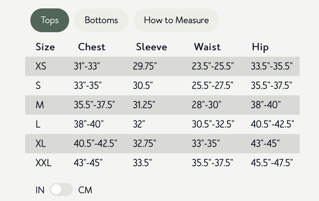
Task: Click the IN unit label
Action: tap(40, 190)
